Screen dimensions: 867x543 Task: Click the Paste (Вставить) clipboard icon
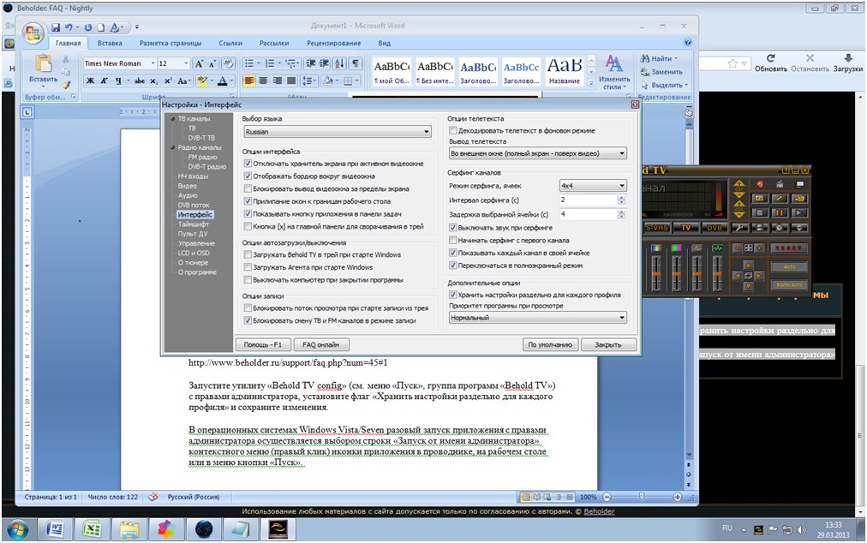pyautogui.click(x=42, y=63)
